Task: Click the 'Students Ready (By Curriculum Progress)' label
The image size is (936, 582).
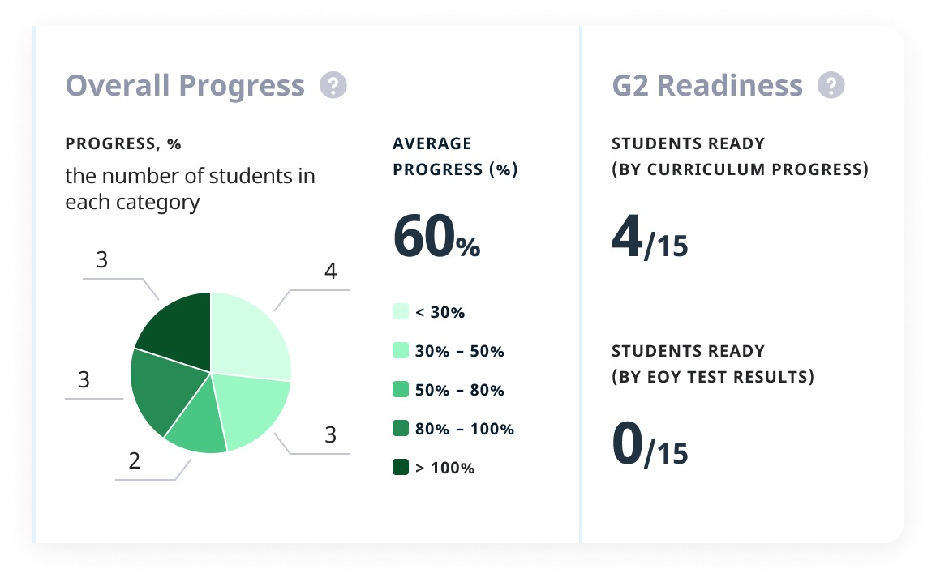Action: [x=740, y=156]
